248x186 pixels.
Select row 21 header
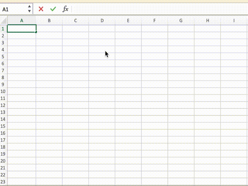click(3, 168)
